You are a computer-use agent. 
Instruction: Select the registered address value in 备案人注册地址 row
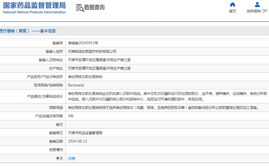99,60
